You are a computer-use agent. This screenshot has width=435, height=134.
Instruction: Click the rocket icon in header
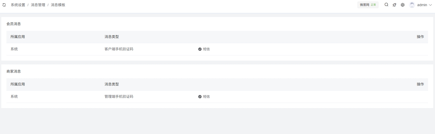[394, 5]
